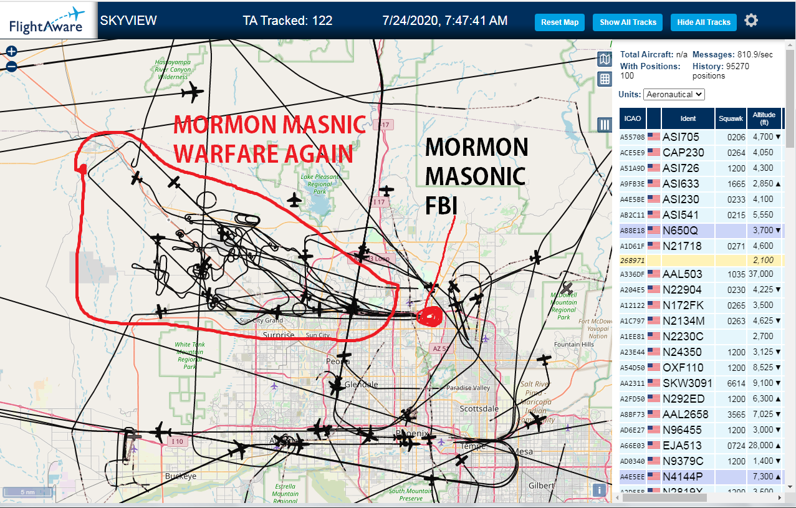Viewport: 796px width, 508px height.
Task: Click US flag in EJA513 row
Action: click(x=654, y=446)
